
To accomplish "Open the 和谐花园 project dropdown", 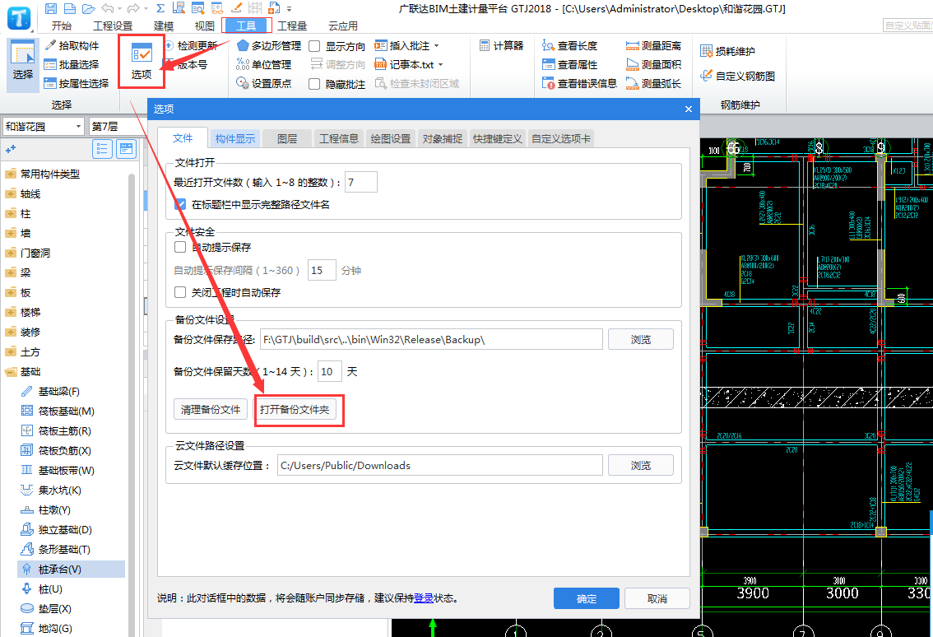I will [43, 126].
